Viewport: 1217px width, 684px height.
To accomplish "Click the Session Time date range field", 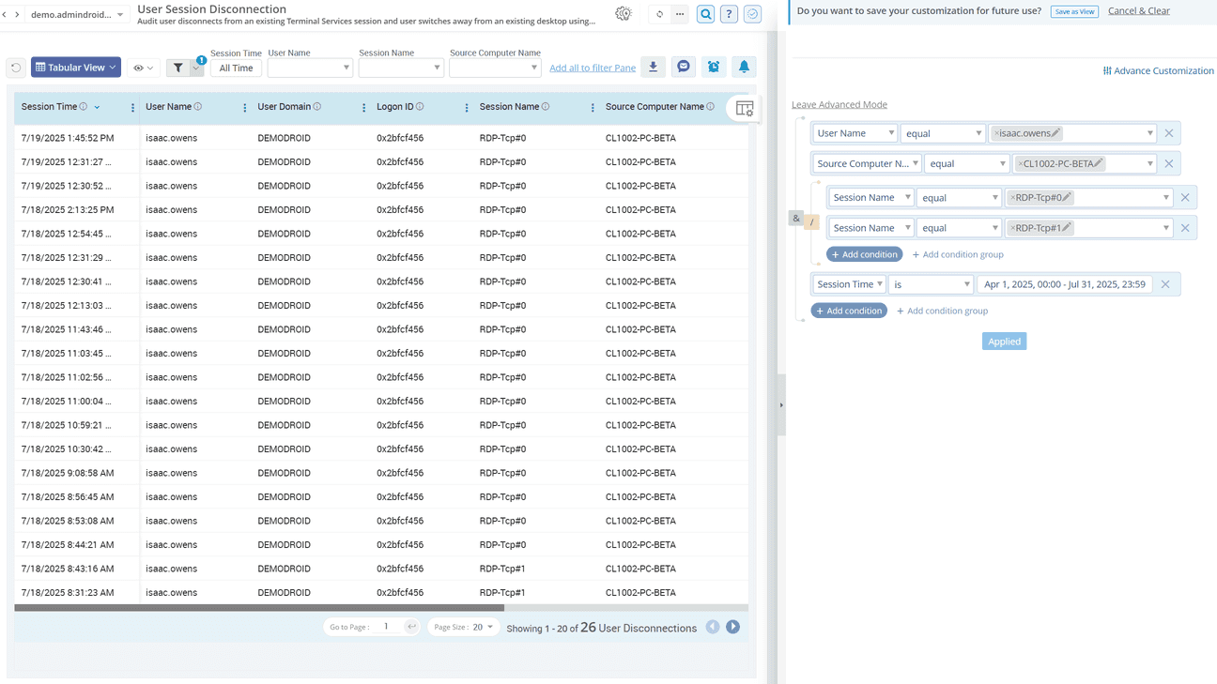I will tap(1065, 284).
